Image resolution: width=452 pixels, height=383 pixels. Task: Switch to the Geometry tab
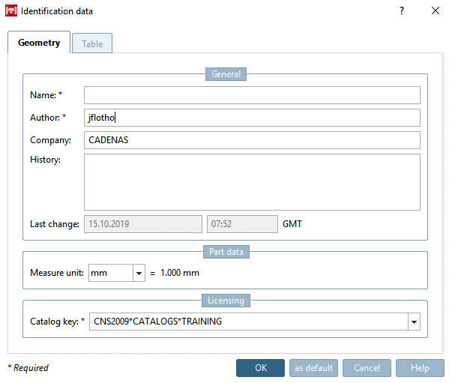click(39, 43)
